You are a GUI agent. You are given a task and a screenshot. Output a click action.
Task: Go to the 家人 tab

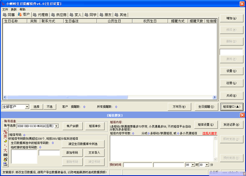pos(76,15)
